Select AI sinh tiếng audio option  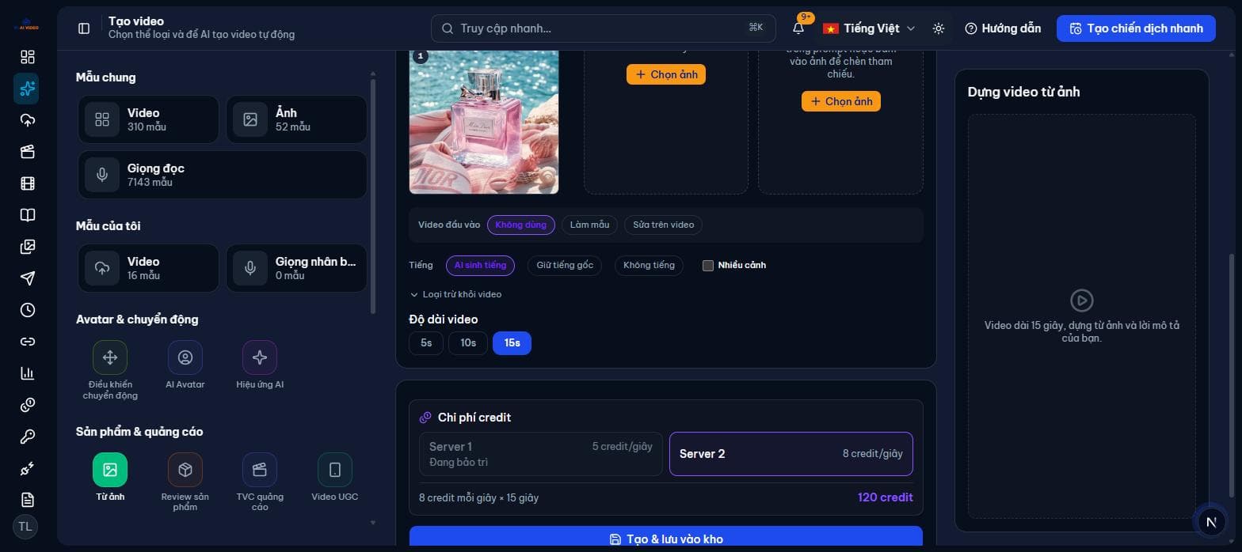pyautogui.click(x=480, y=266)
